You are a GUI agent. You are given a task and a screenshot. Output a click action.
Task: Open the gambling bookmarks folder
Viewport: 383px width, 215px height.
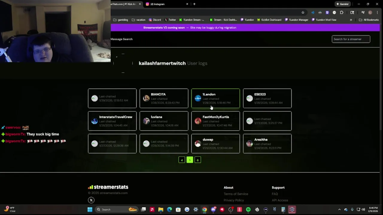[121, 20]
